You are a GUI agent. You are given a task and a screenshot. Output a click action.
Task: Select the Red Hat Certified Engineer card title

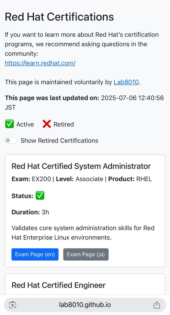pyautogui.click(x=59, y=285)
